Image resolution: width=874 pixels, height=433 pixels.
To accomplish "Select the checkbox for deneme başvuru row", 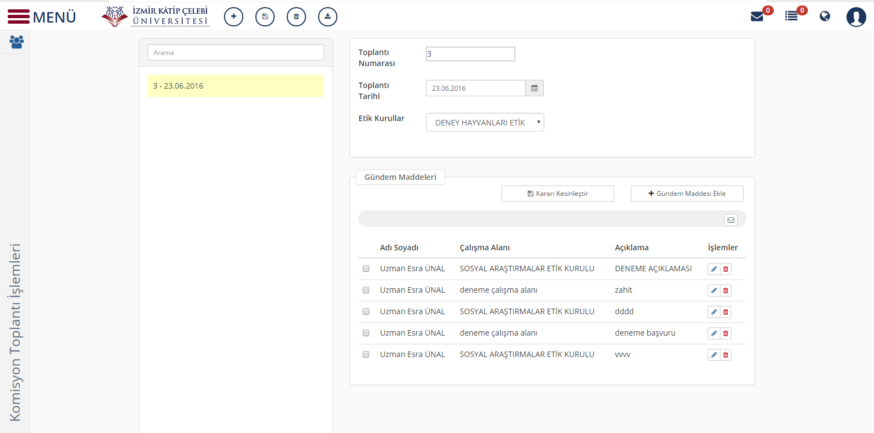I will coord(366,333).
